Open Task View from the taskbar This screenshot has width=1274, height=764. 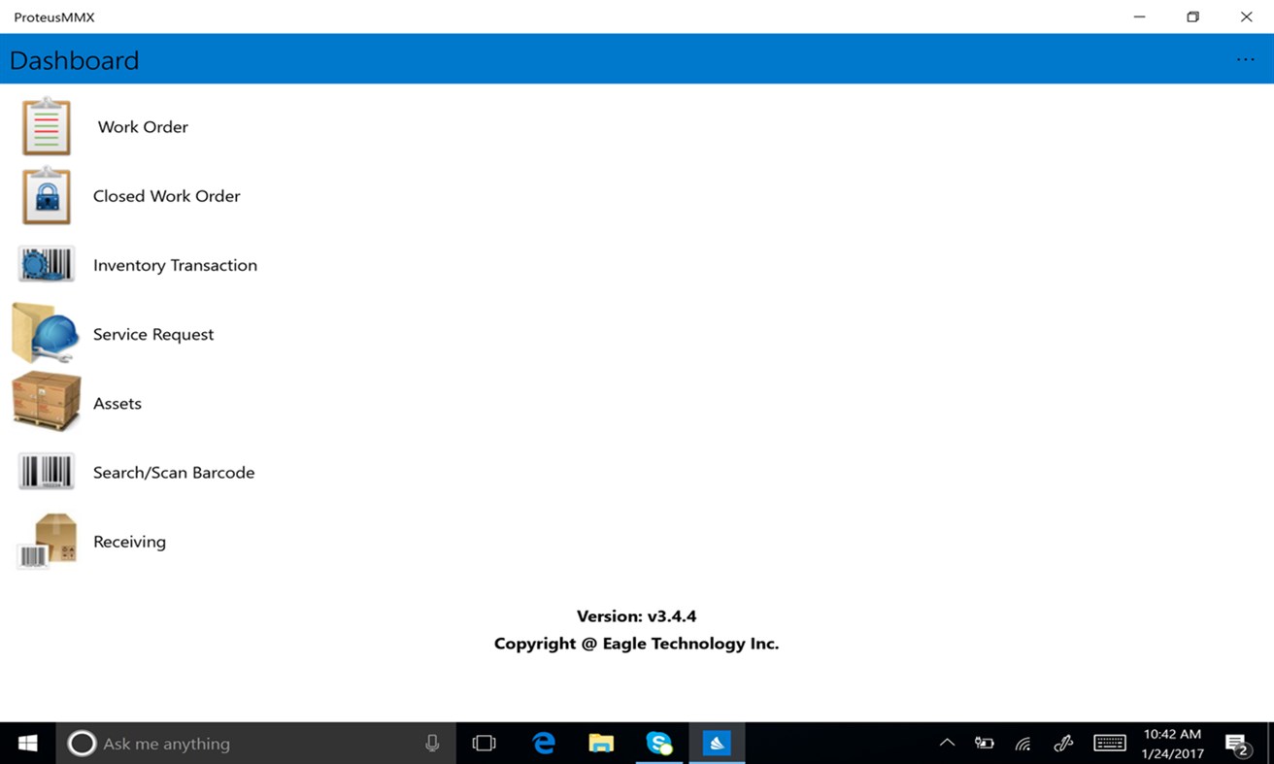(483, 743)
